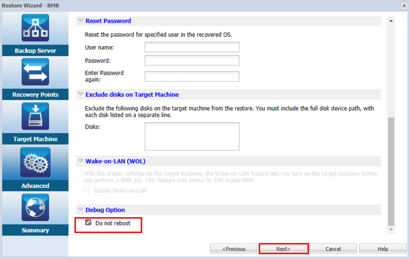
Task: Open the Target Machine disk icon
Action: click(x=35, y=116)
